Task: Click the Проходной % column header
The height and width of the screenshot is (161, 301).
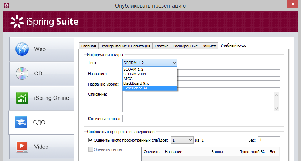Action: [253, 152]
